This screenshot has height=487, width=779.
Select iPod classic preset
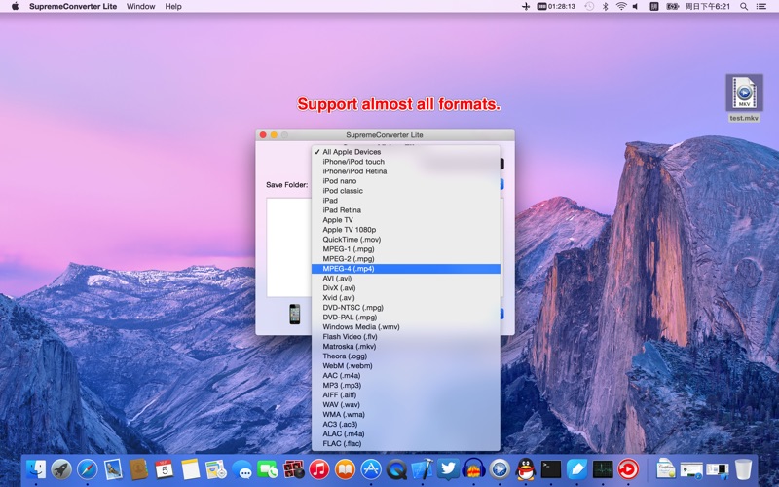pyautogui.click(x=405, y=191)
